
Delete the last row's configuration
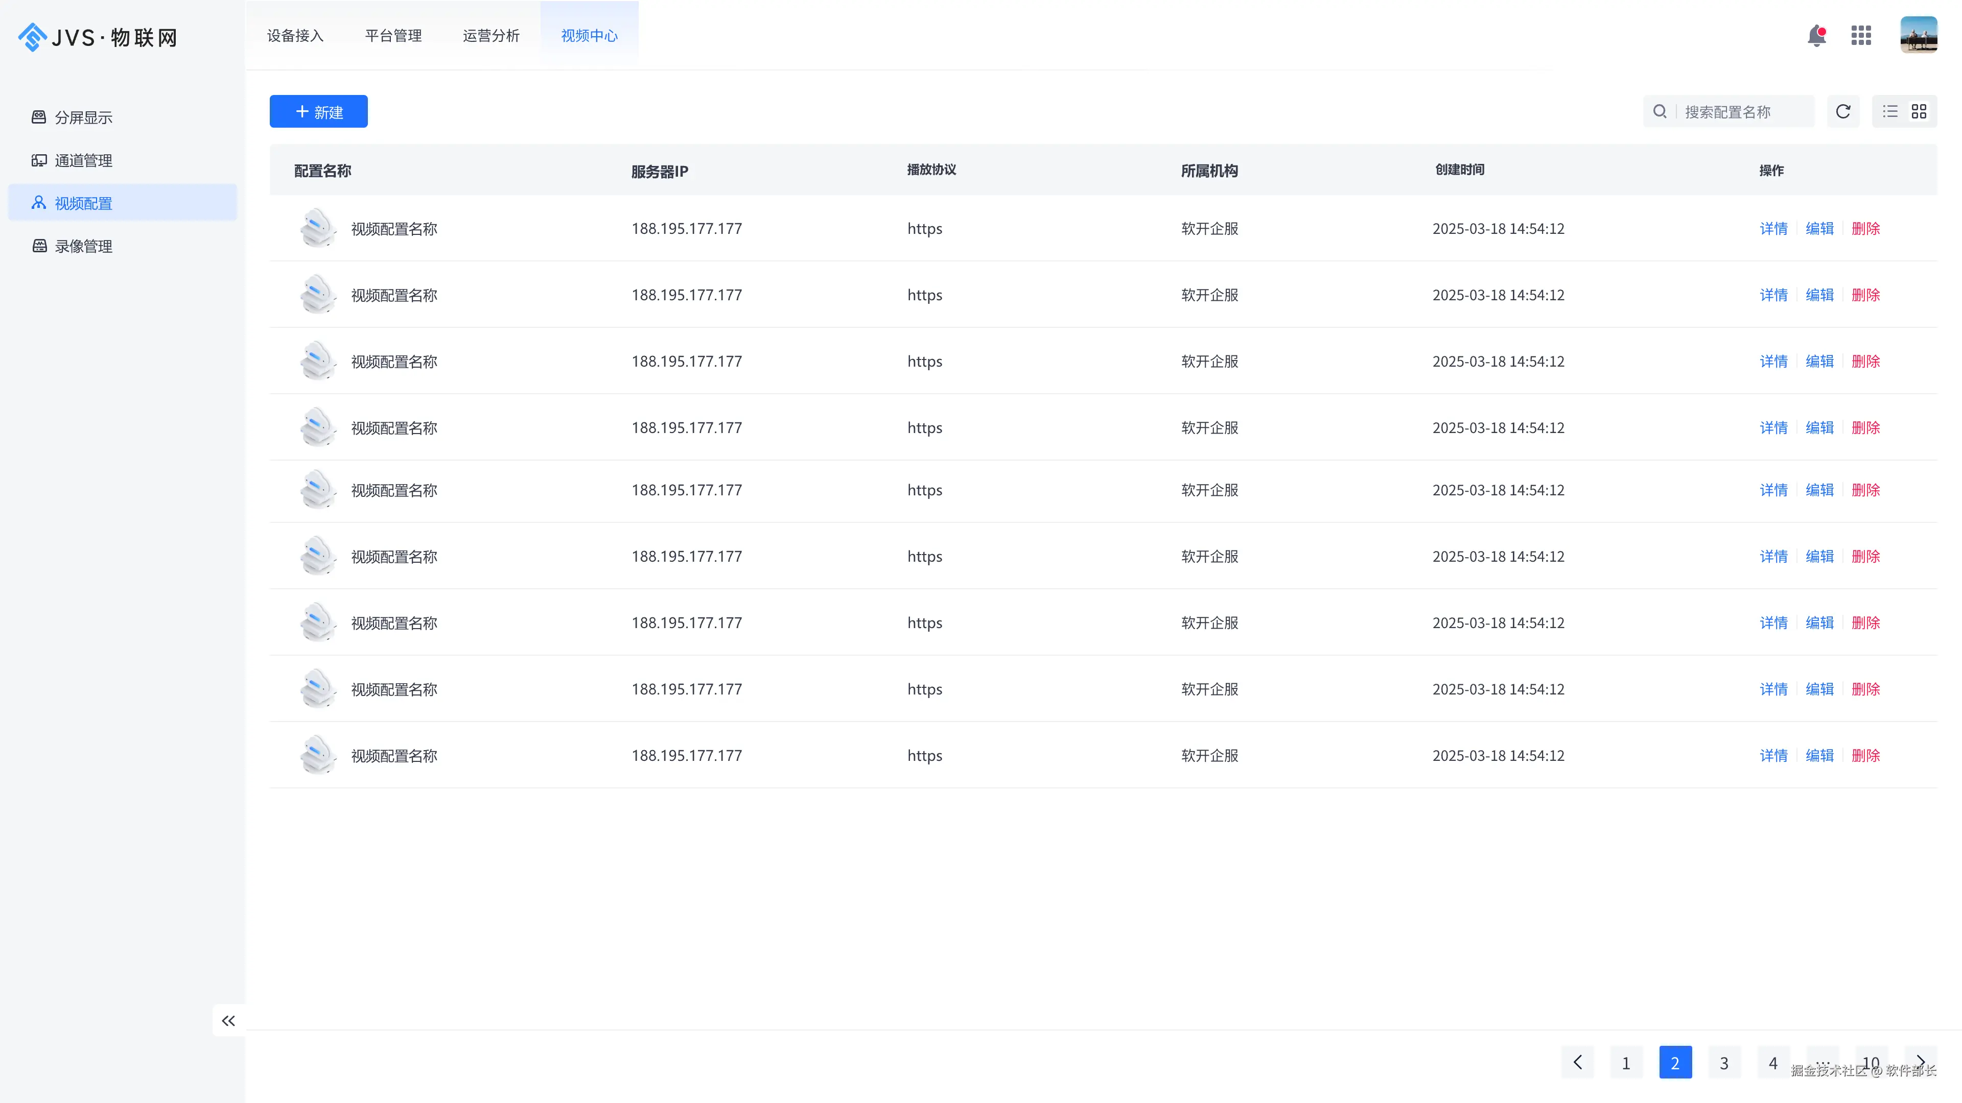[1865, 755]
